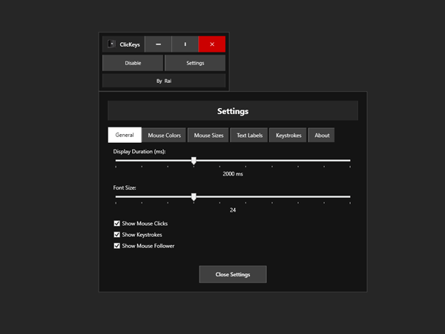Image resolution: width=445 pixels, height=334 pixels.
Task: Click the Close Settings button
Action: [232, 274]
